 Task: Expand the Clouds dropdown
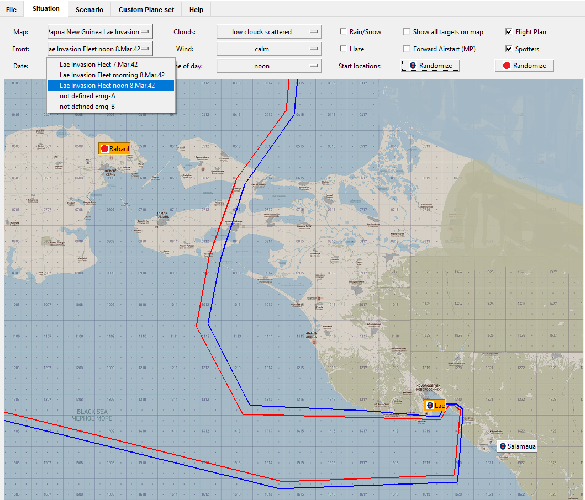(269, 31)
